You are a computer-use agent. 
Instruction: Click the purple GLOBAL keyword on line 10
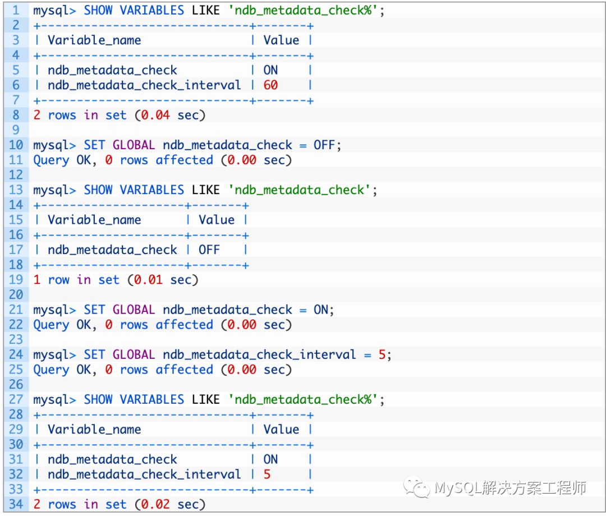click(x=134, y=145)
